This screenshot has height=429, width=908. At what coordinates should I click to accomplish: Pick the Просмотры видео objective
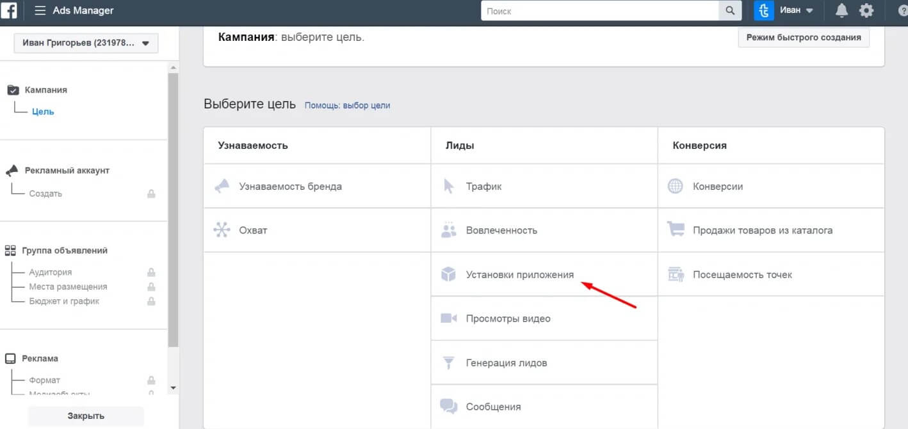pos(544,318)
